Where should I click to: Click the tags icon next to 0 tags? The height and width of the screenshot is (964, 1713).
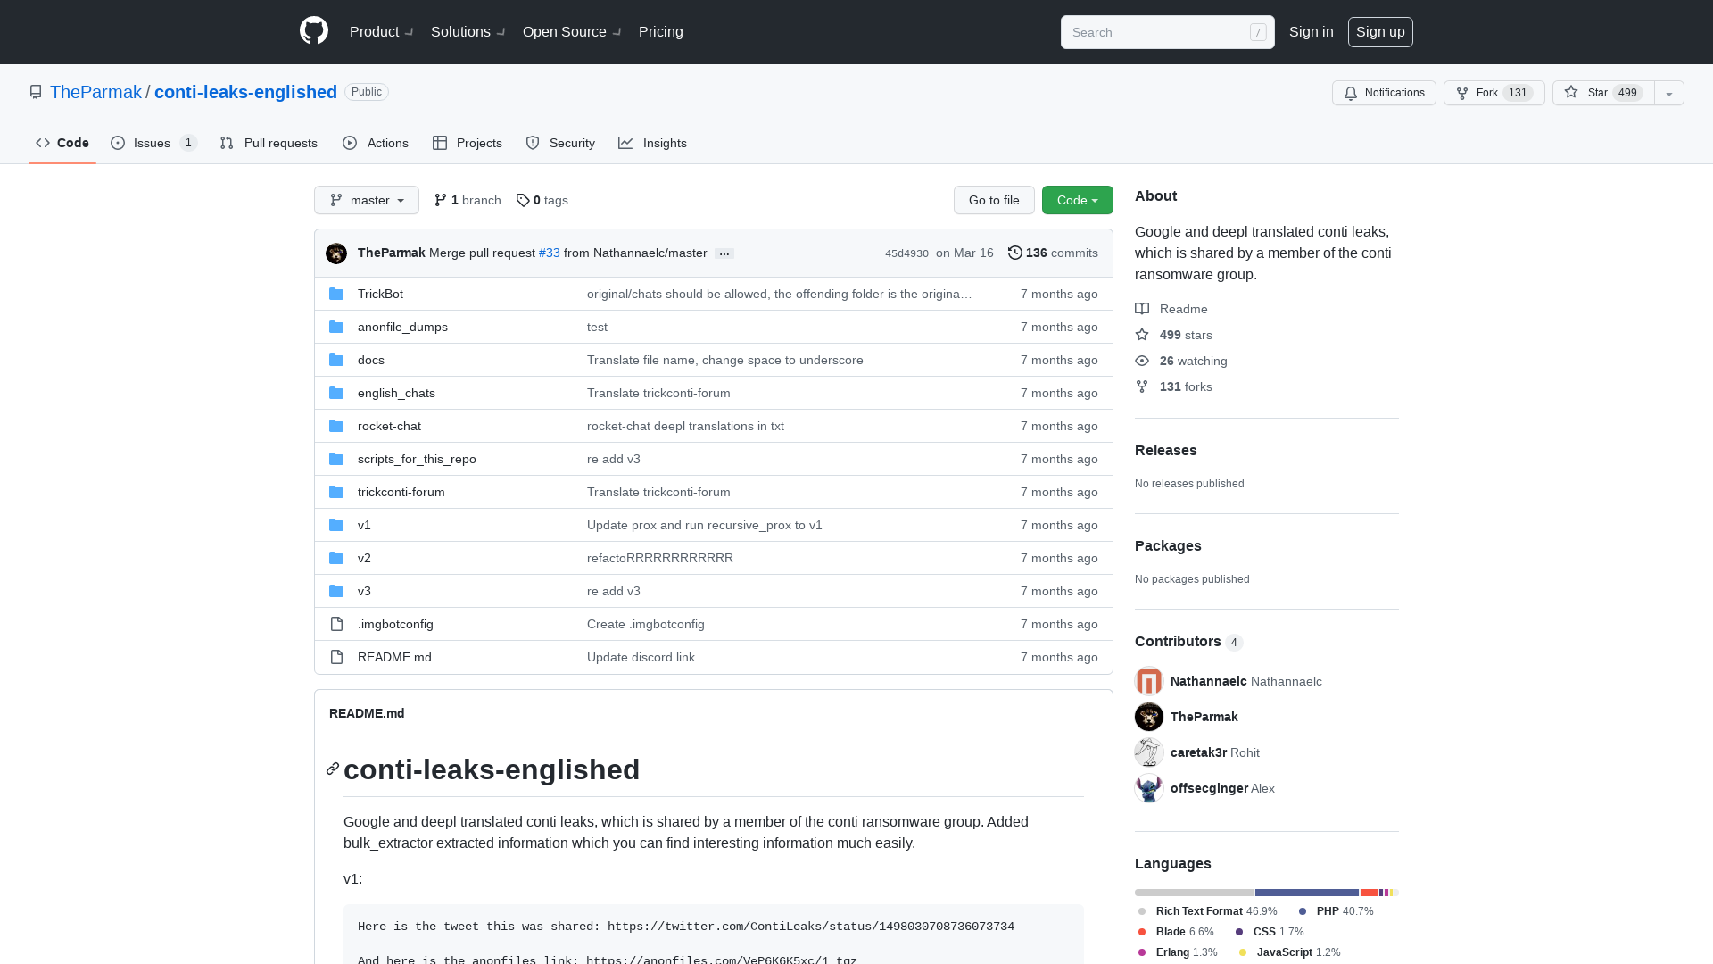(x=523, y=200)
